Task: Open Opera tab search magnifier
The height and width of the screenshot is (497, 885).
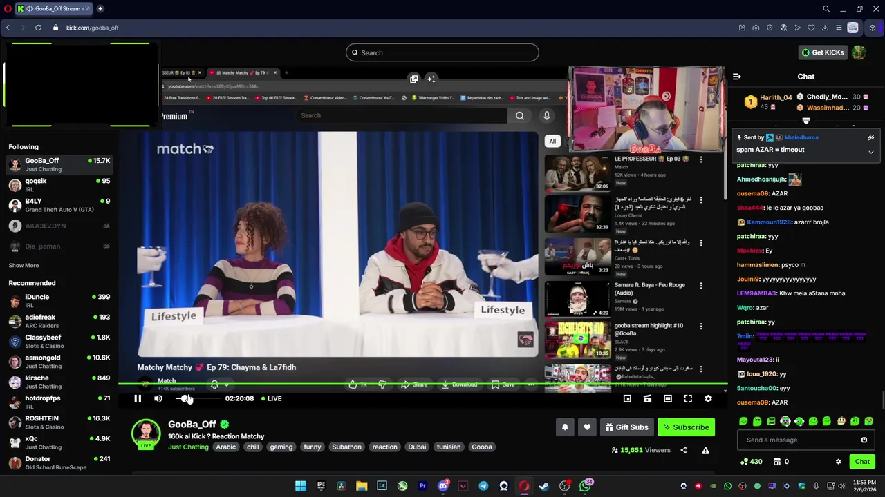Action: [826, 9]
